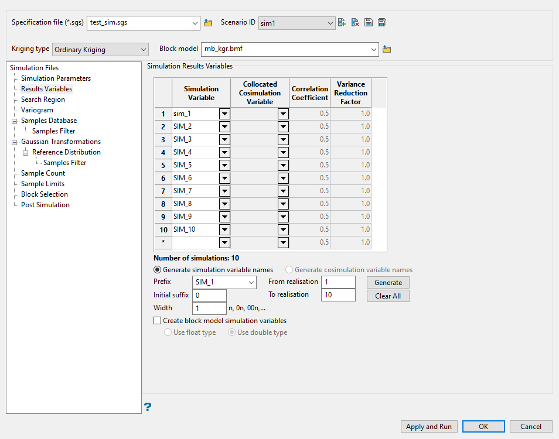This screenshot has width=559, height=439.
Task: Edit the Width input field
Action: coord(209,308)
